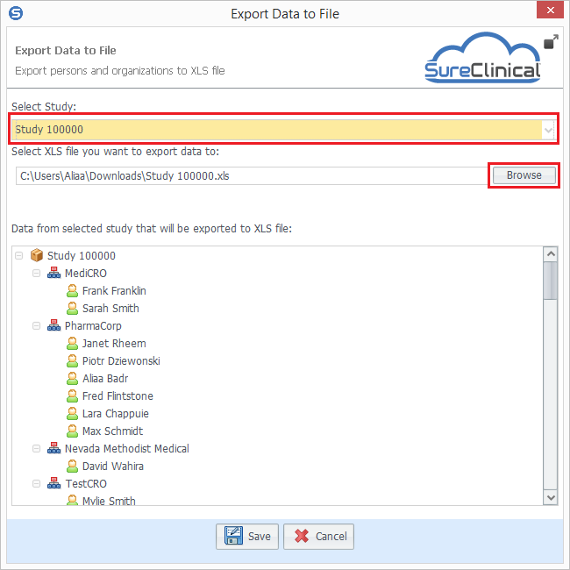Click the Mylie Smith person icon
Viewport: 570px width, 570px height.
point(72,500)
